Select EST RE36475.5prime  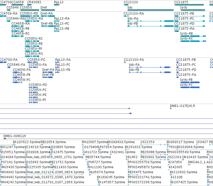coord(140,172)
